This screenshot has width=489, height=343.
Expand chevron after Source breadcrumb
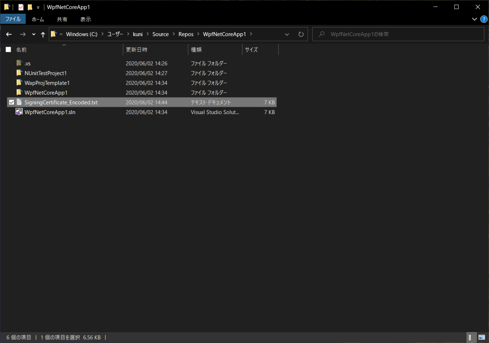coord(173,34)
